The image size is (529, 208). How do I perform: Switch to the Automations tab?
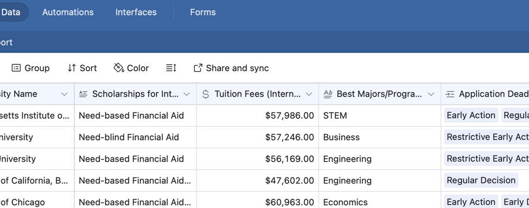point(68,12)
